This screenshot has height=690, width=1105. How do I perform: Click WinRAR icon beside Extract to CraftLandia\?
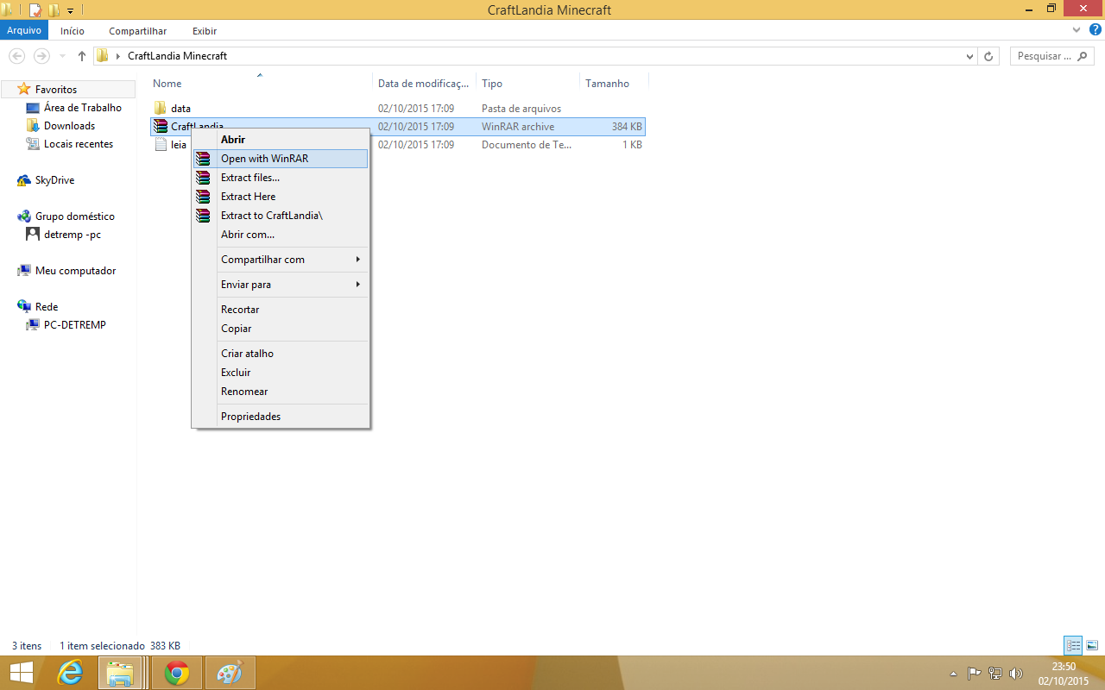pos(203,216)
